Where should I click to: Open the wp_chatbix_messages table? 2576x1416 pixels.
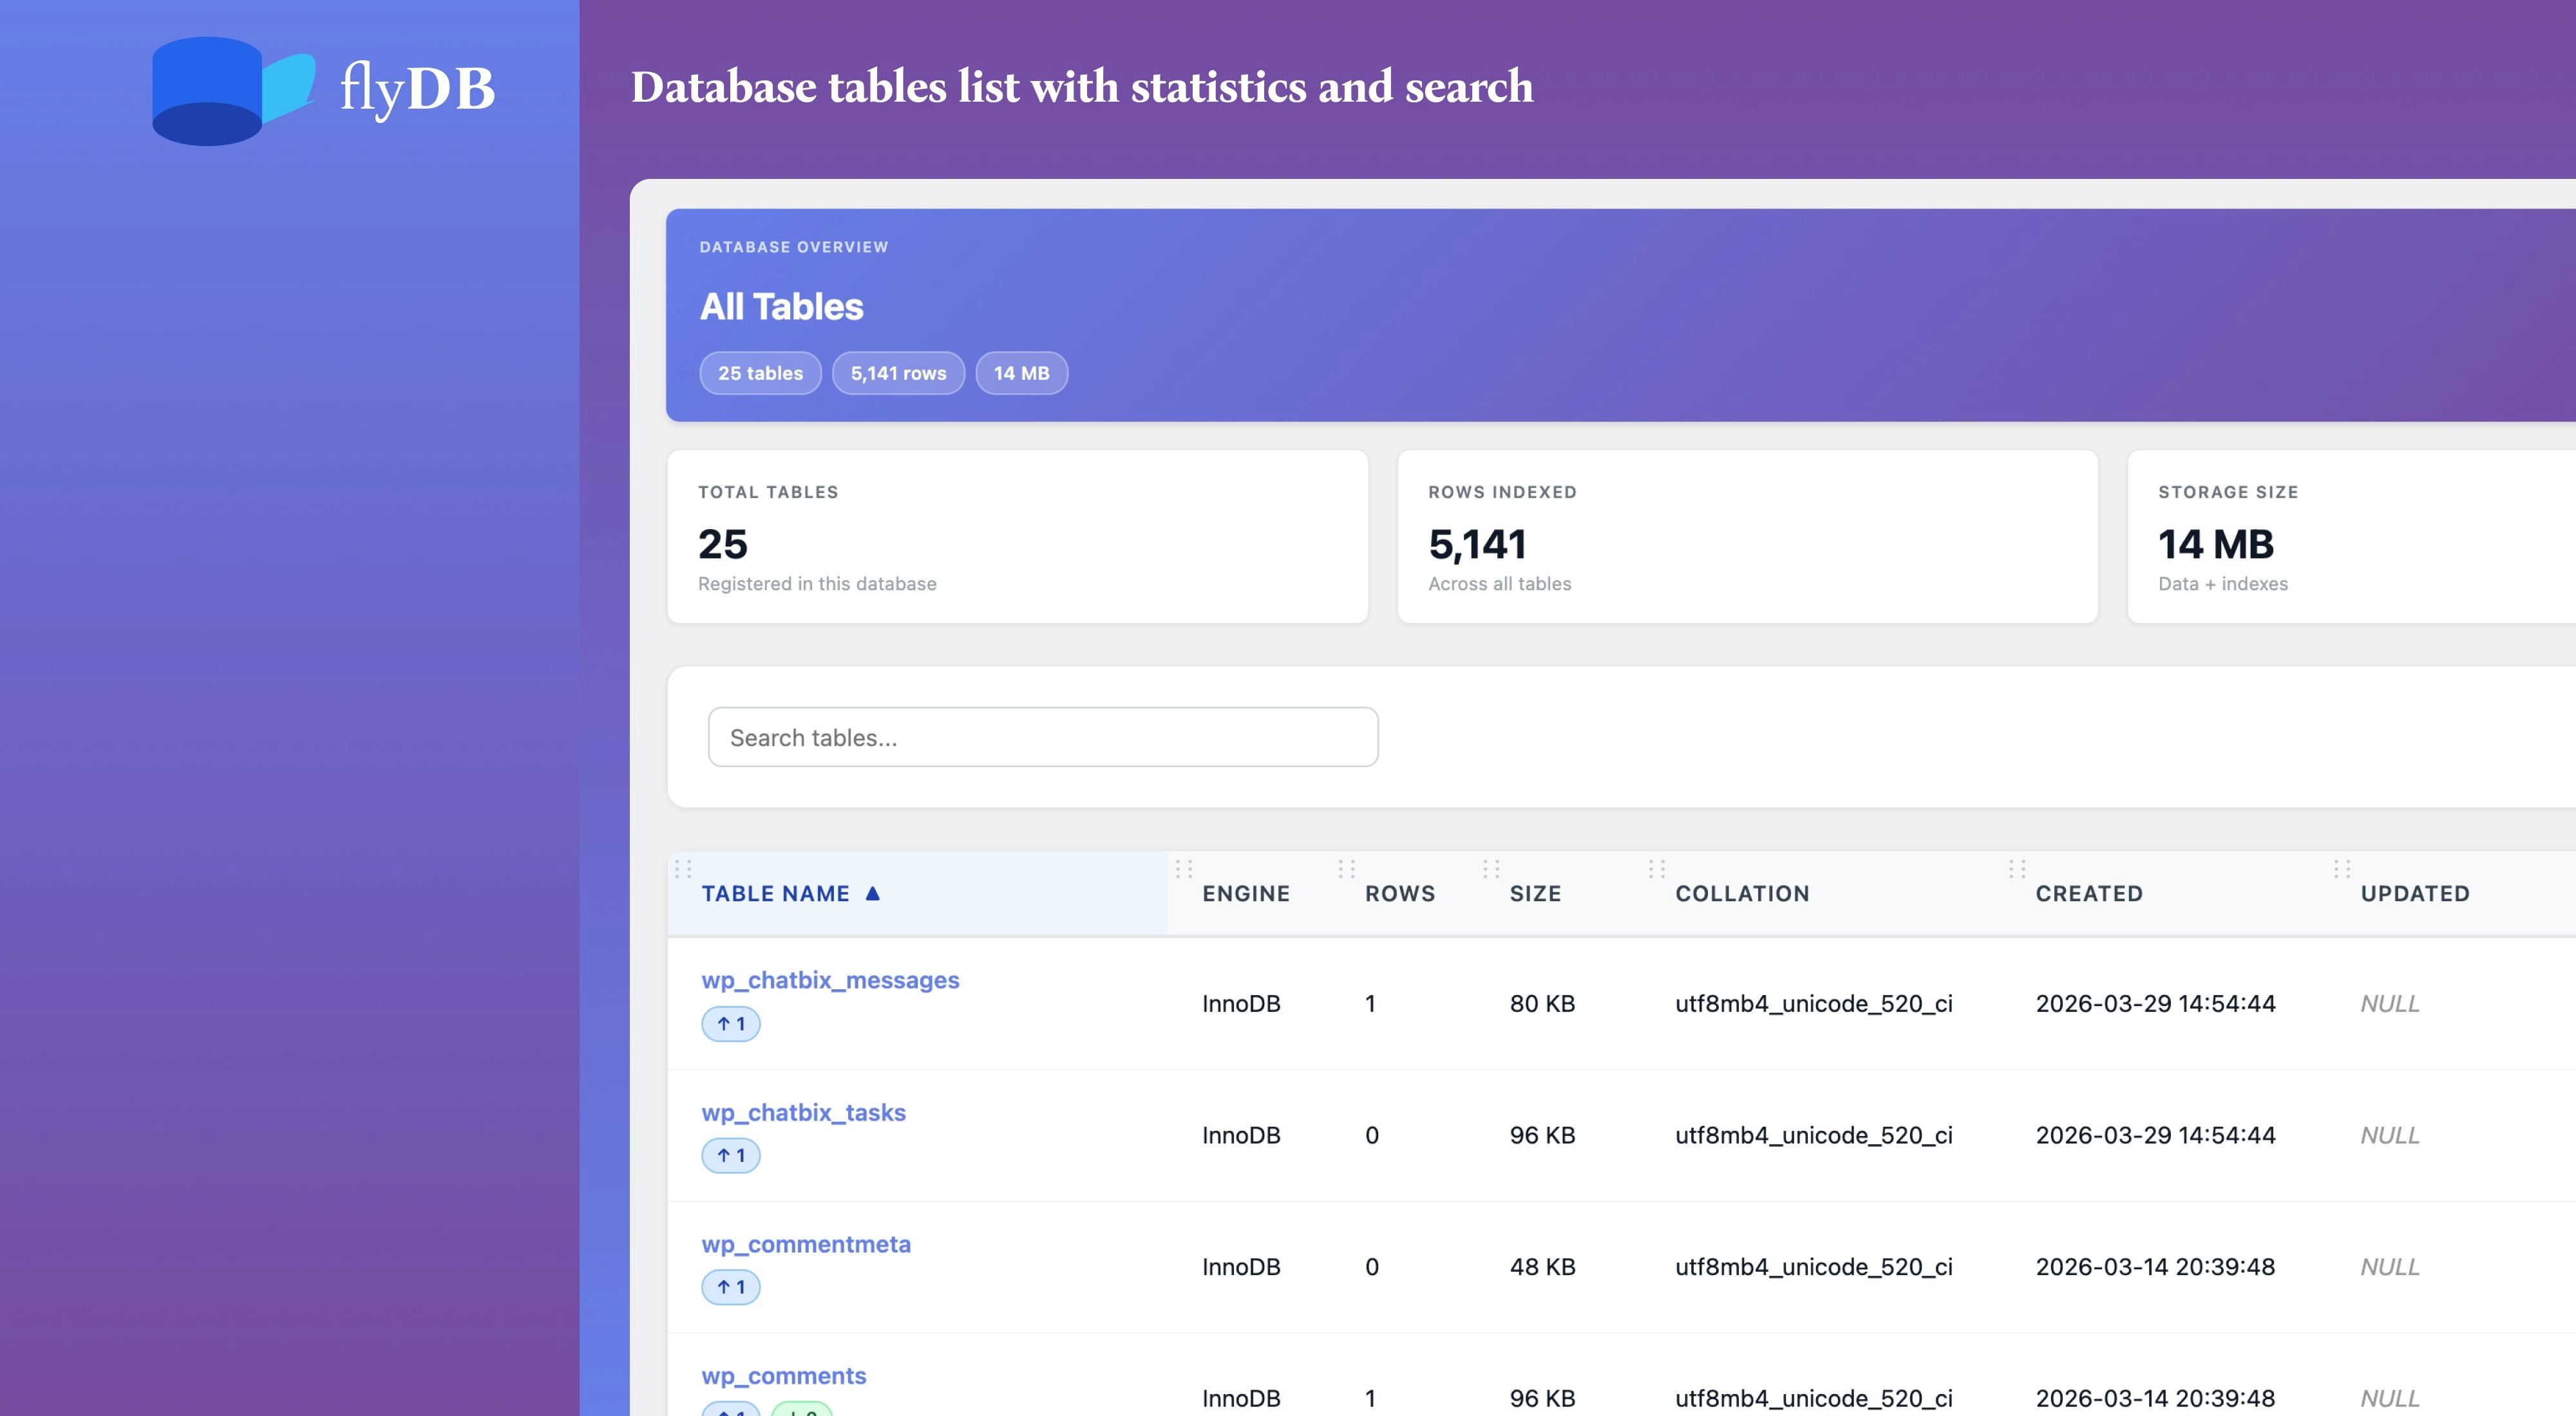(x=830, y=980)
